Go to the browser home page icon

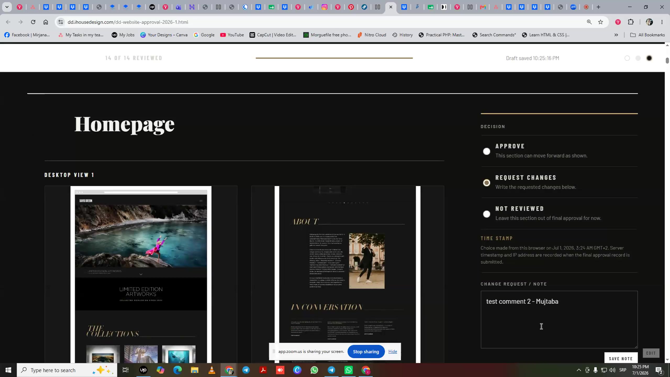coord(46,22)
